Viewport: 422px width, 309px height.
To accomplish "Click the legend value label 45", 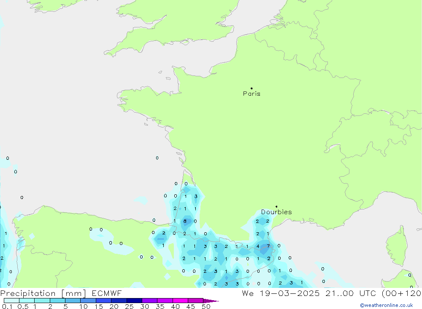I will [191, 306].
